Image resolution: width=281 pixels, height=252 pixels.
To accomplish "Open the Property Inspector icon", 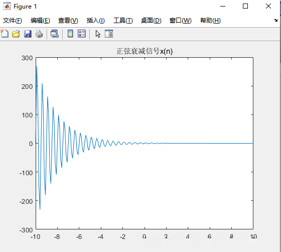I will click(x=109, y=34).
